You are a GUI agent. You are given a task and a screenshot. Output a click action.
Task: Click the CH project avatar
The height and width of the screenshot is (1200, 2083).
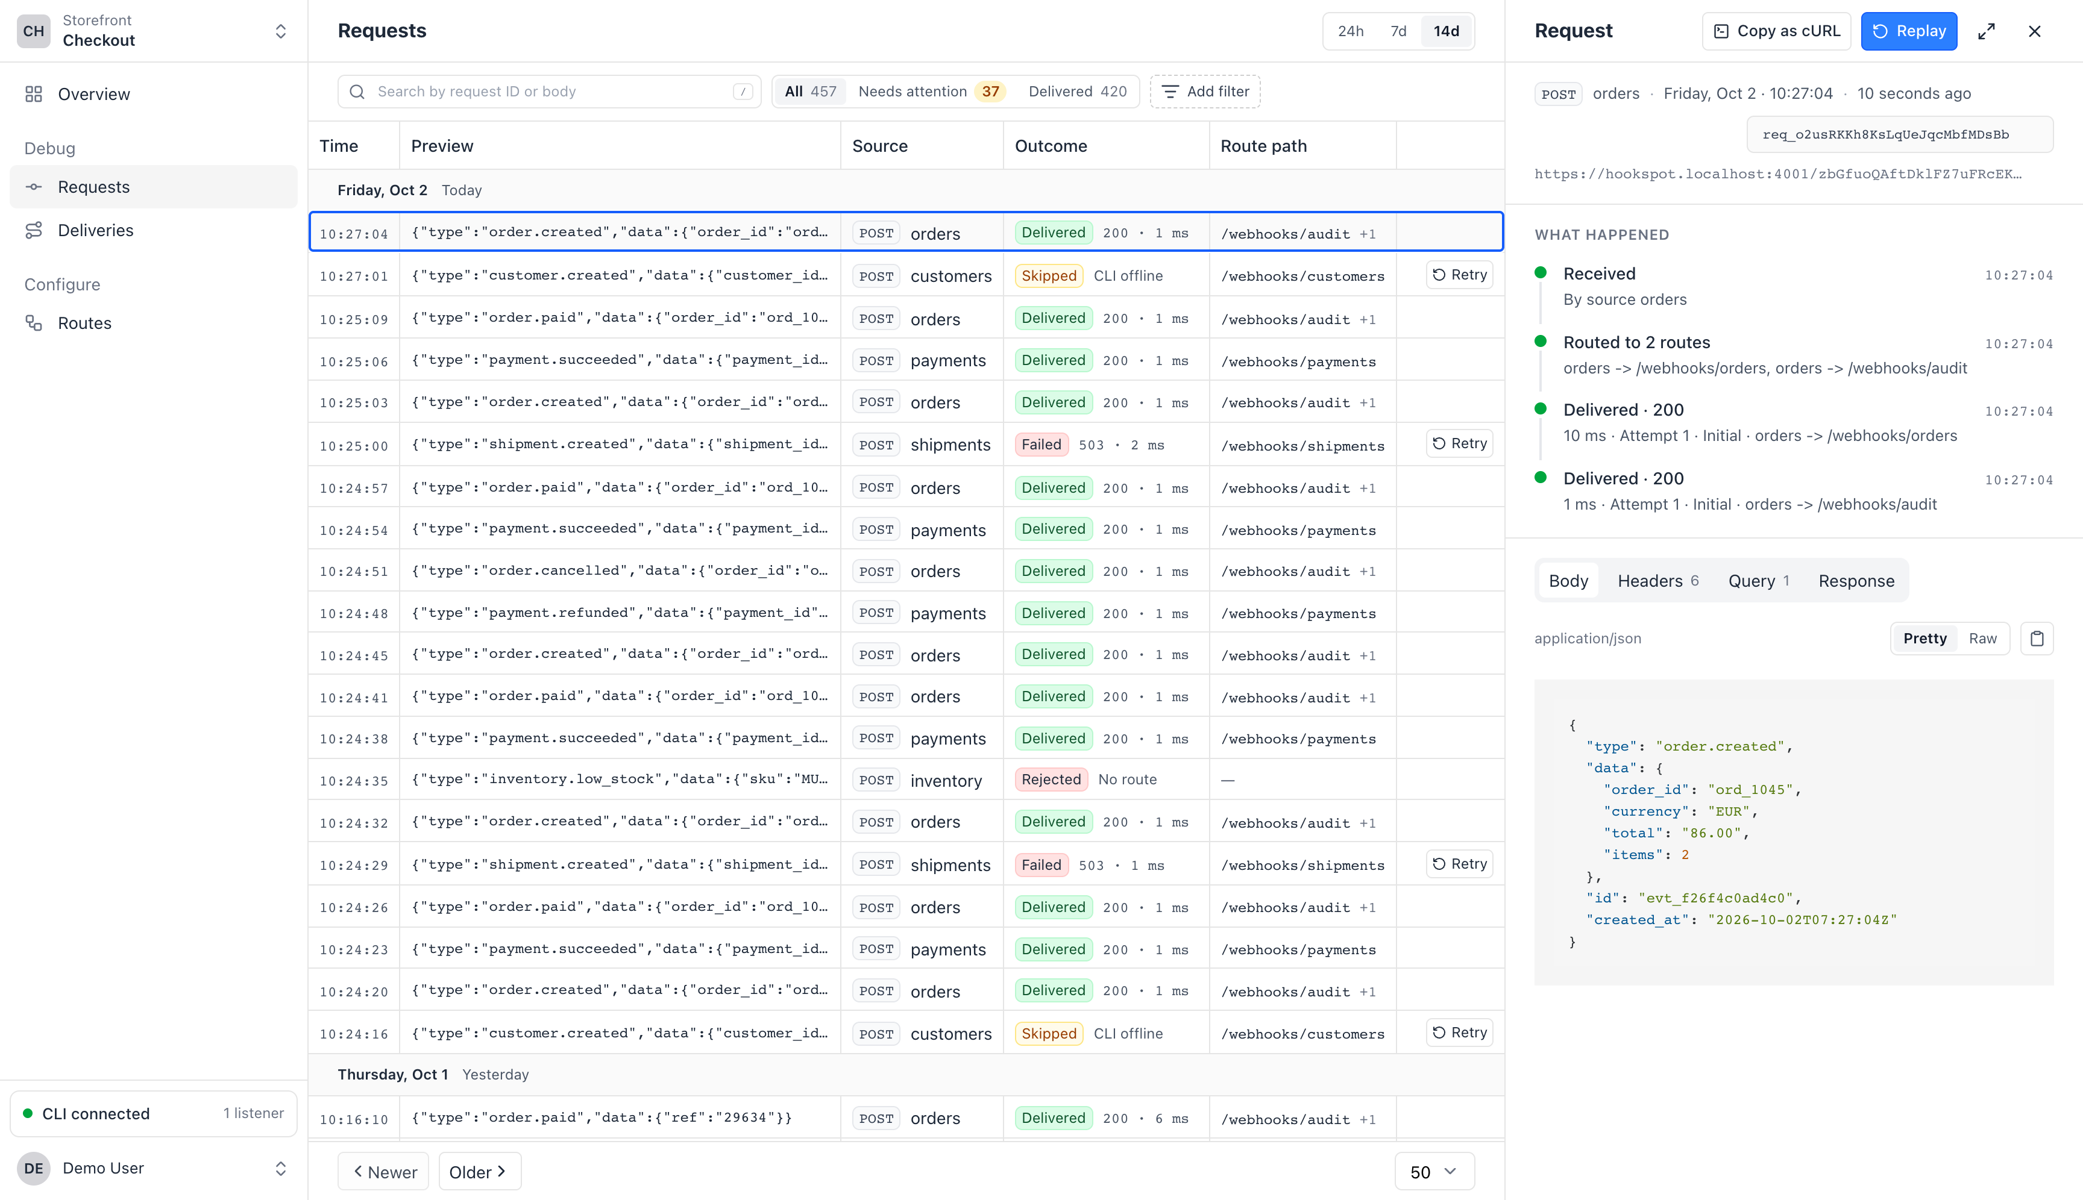point(34,31)
